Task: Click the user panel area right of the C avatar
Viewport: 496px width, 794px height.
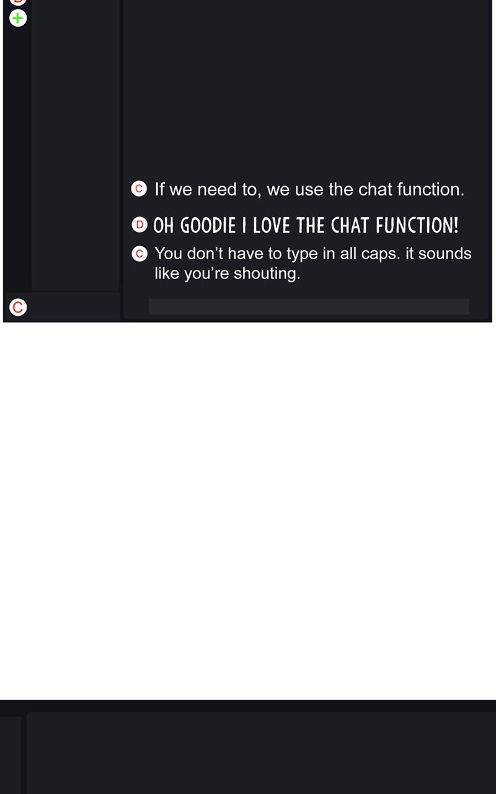Action: coord(74,307)
